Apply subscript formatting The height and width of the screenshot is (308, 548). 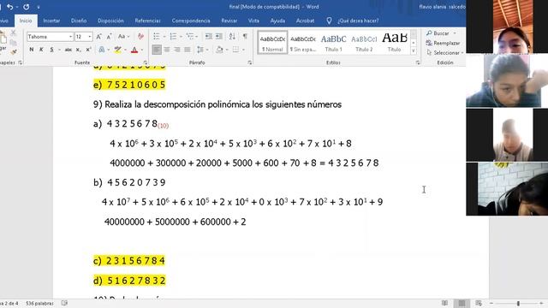79,50
